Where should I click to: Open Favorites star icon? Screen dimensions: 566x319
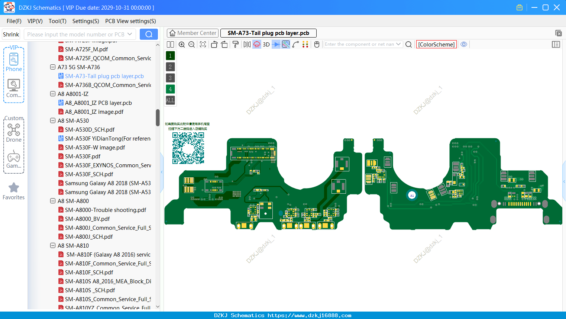14,191
